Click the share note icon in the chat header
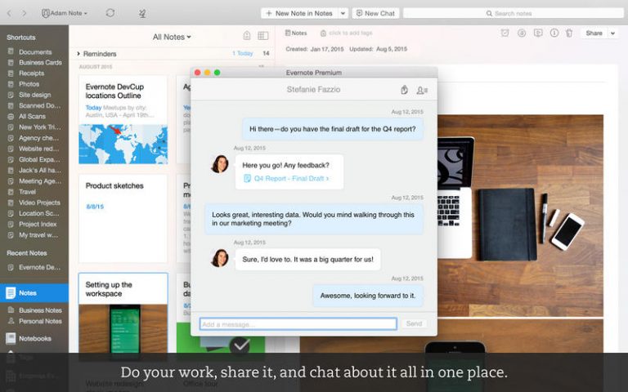Image resolution: width=628 pixels, height=392 pixels. (404, 90)
